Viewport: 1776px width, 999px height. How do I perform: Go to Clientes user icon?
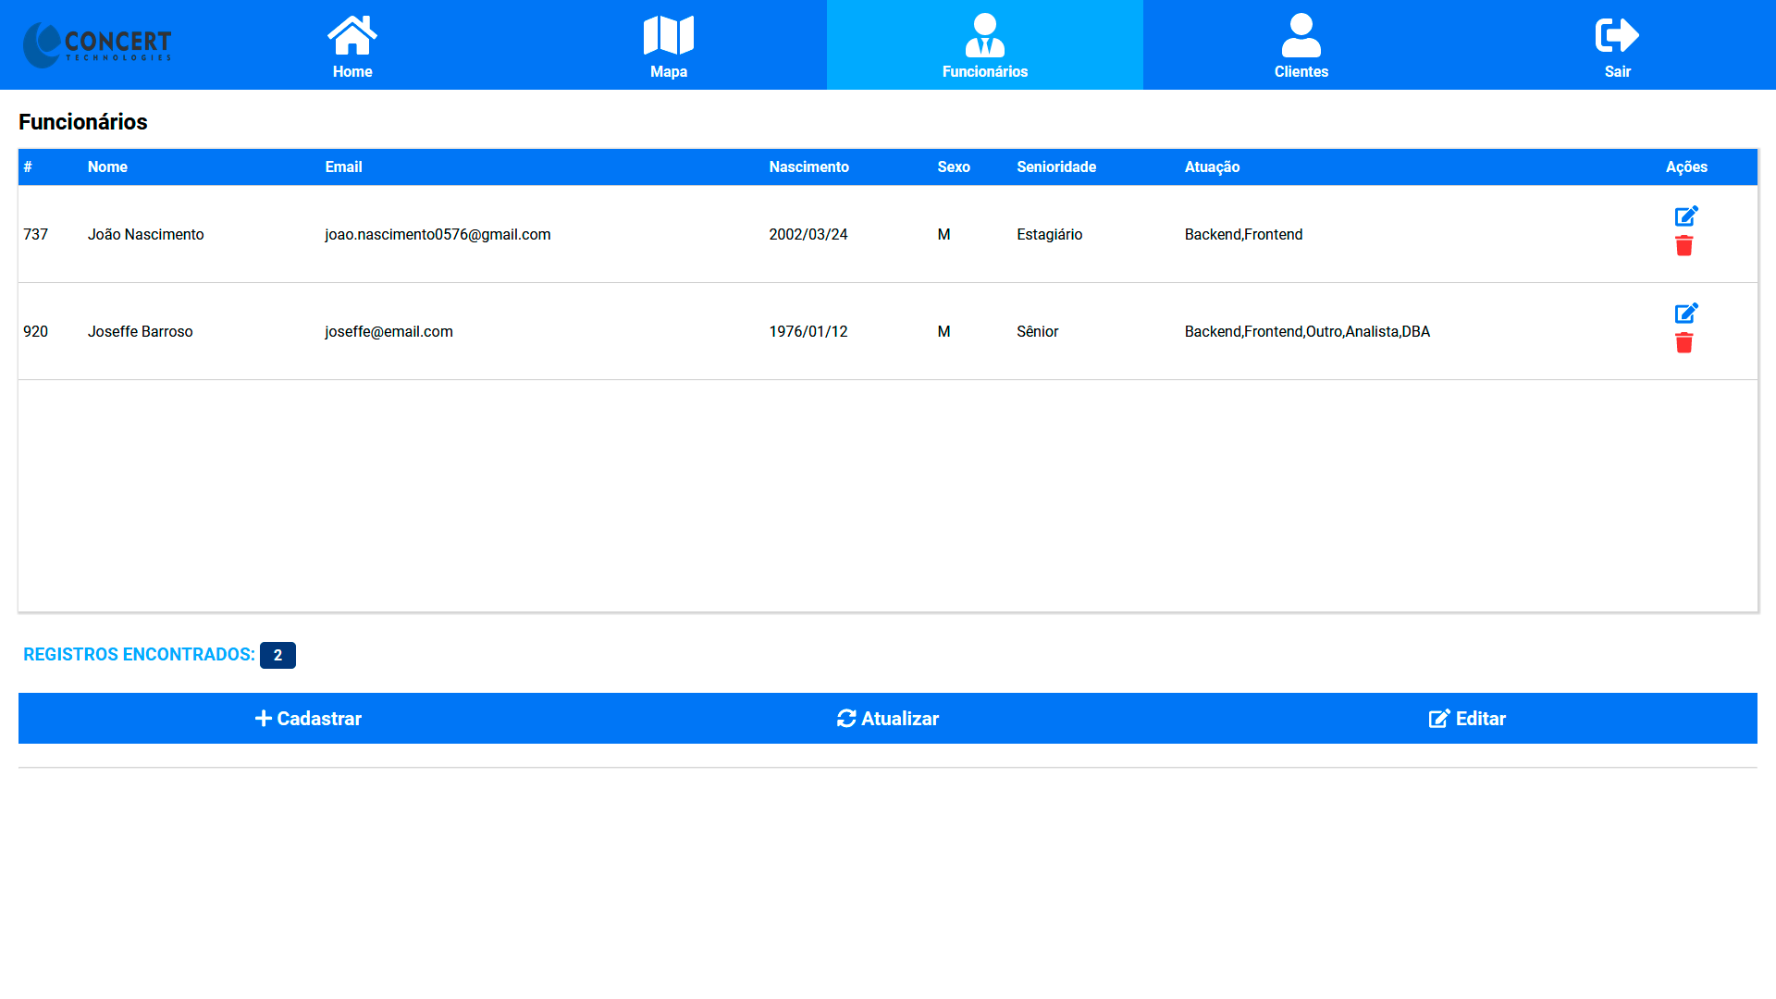pos(1301,37)
